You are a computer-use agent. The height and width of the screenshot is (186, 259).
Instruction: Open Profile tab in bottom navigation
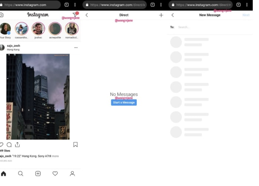pyautogui.click(x=72, y=173)
